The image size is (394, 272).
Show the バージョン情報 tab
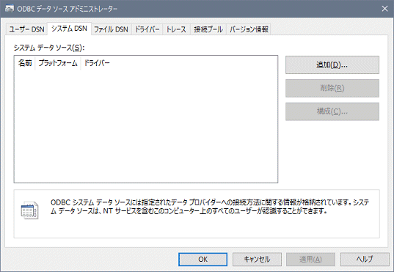[249, 29]
